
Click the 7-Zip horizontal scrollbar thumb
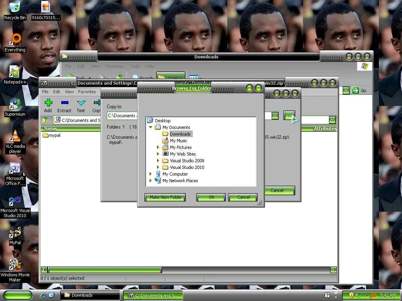105,270
